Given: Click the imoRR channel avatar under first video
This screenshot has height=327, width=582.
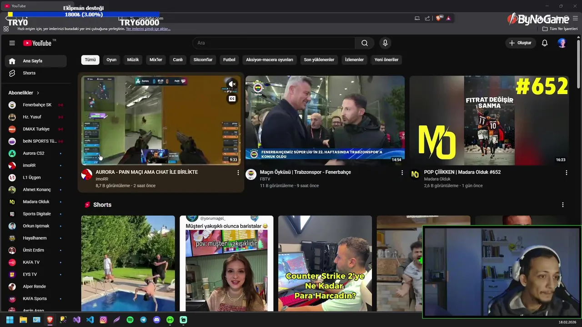Looking at the screenshot, I should (x=87, y=174).
